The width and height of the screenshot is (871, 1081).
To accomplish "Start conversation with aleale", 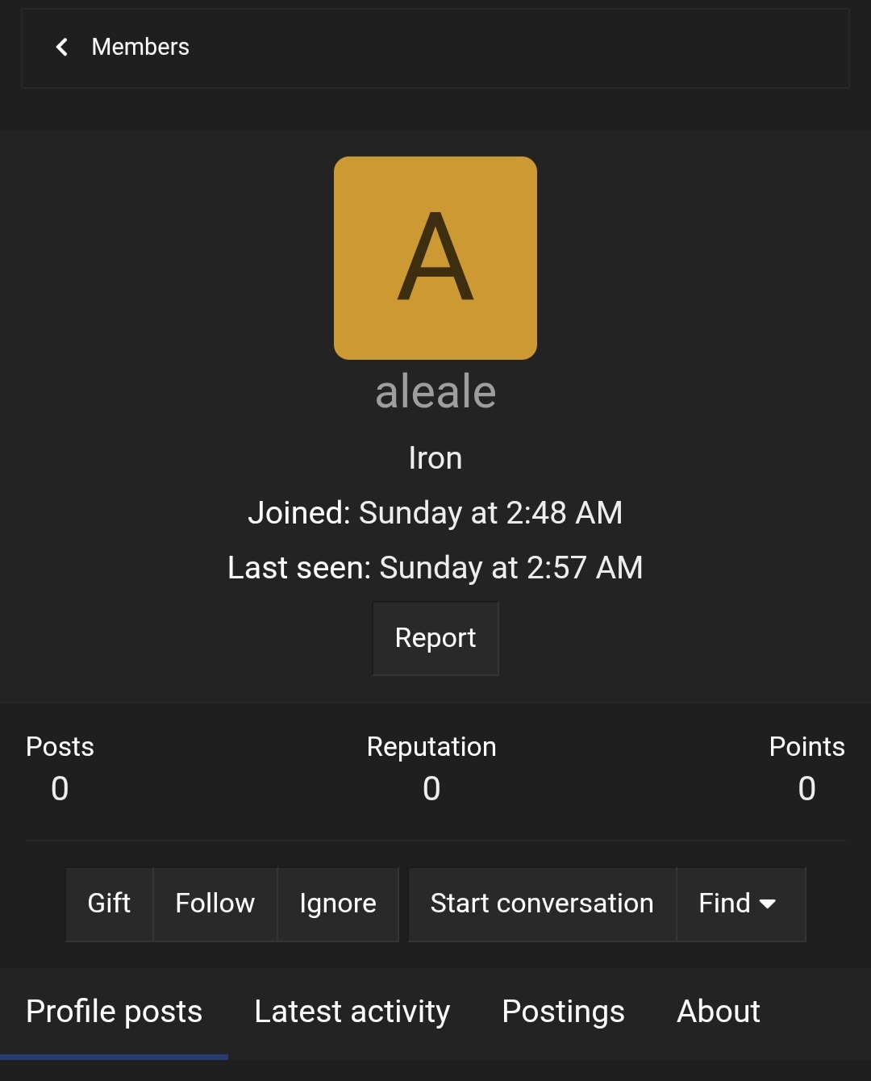I will click(x=542, y=904).
